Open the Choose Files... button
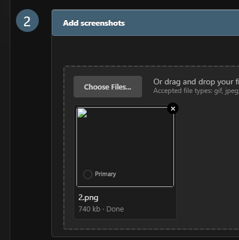The height and width of the screenshot is (240, 239). click(x=108, y=87)
